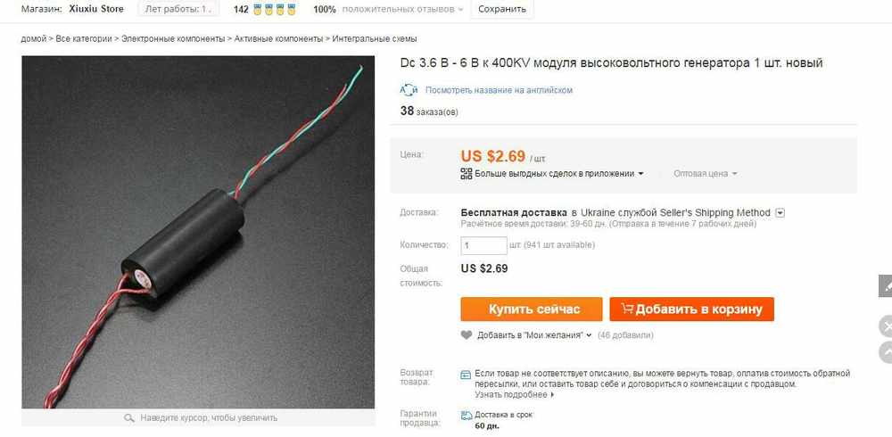Click the return policy icon
The image size is (892, 437).
pyautogui.click(x=466, y=374)
